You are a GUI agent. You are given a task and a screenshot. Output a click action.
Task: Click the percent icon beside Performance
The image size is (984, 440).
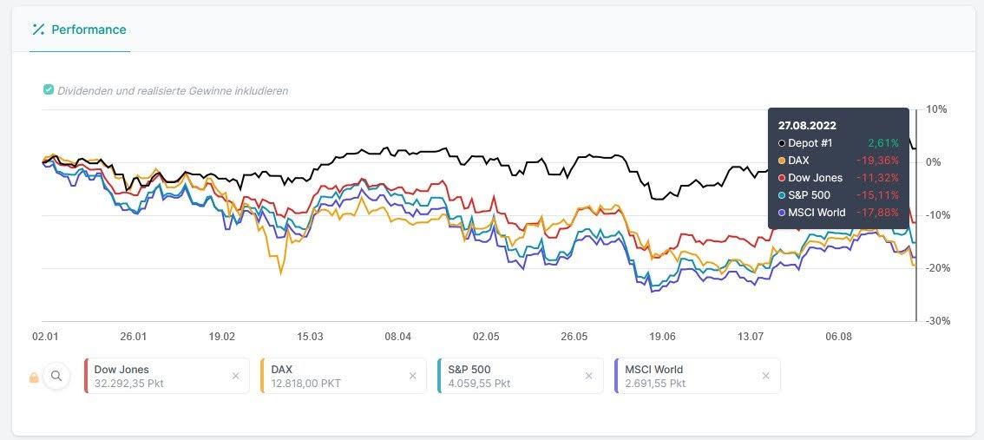(x=38, y=30)
